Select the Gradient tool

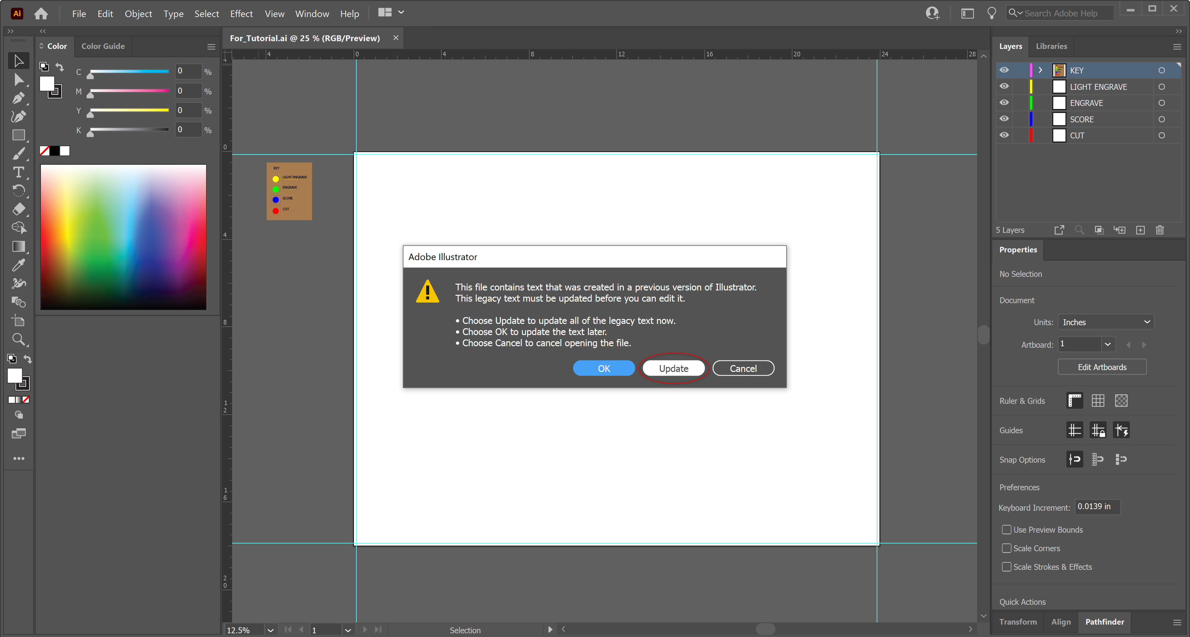pos(19,247)
